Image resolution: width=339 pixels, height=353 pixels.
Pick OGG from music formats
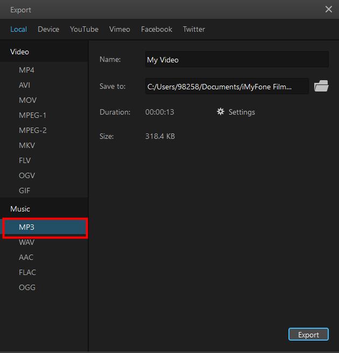tap(27, 287)
